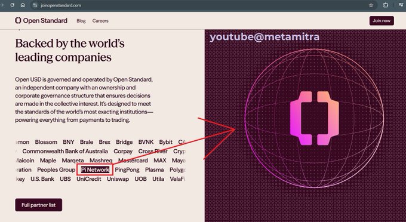Select the Bridge partner name
Viewport: 406px width, 222px height.
124,142
